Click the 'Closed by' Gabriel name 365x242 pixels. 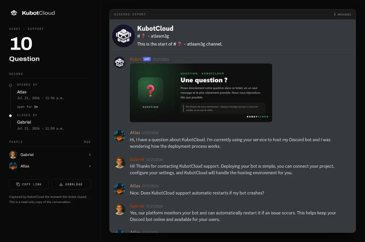coord(24,122)
